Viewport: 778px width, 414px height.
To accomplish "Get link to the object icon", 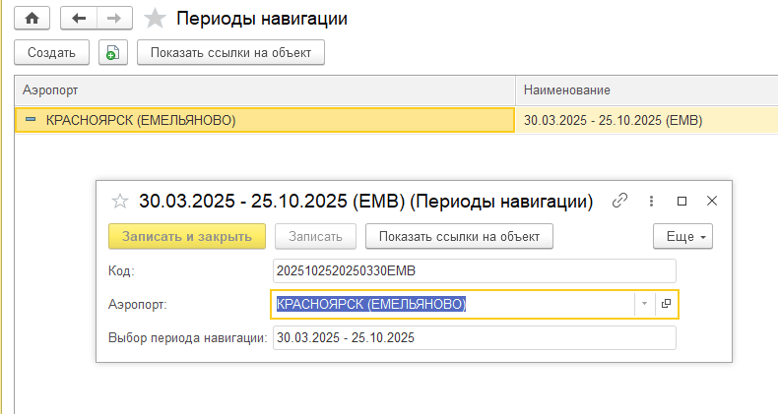I will (619, 201).
